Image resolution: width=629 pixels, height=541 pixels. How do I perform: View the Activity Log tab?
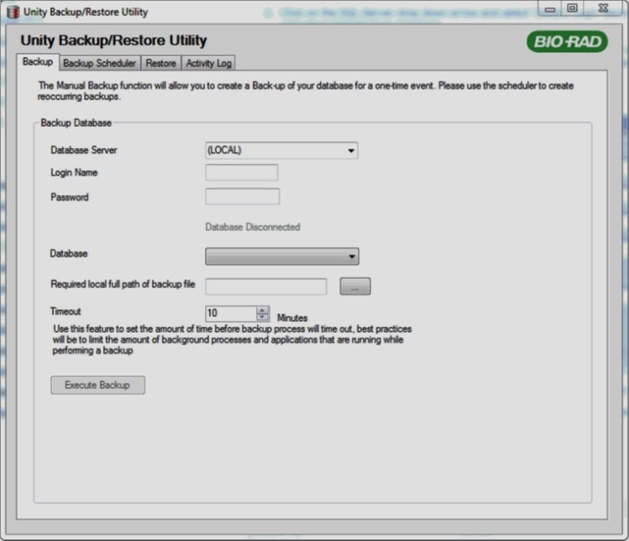(x=208, y=63)
